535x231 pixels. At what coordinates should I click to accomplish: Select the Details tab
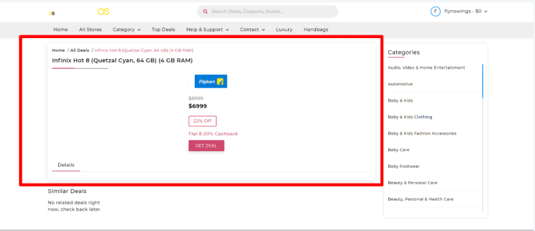tap(66, 165)
